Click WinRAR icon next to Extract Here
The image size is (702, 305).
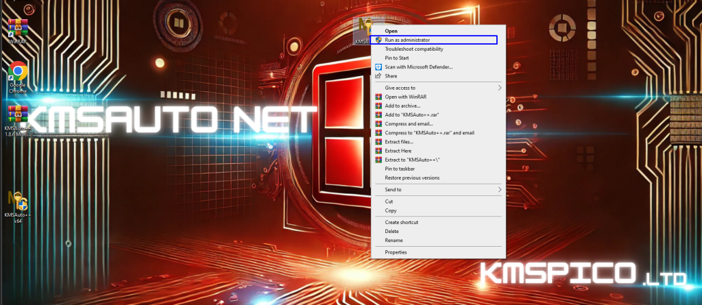378,150
